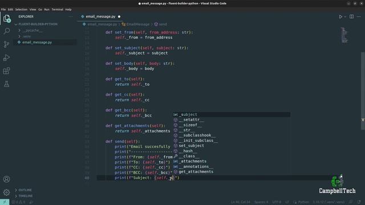Image resolution: width=365 pixels, height=205 pixels.
Task: Open editor More Actions ellipsis
Action: [359, 17]
